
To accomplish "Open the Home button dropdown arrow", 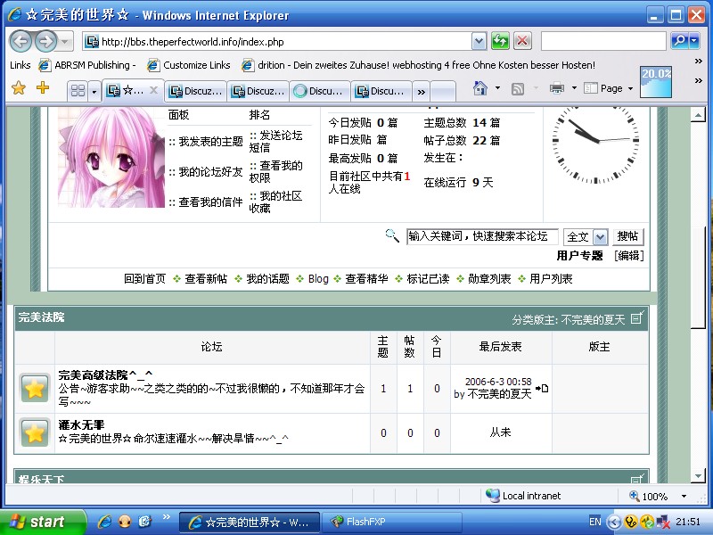I will point(497,87).
